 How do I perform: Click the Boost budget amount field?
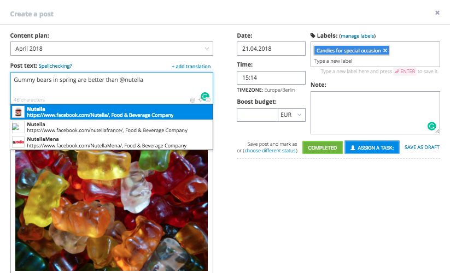click(x=258, y=115)
